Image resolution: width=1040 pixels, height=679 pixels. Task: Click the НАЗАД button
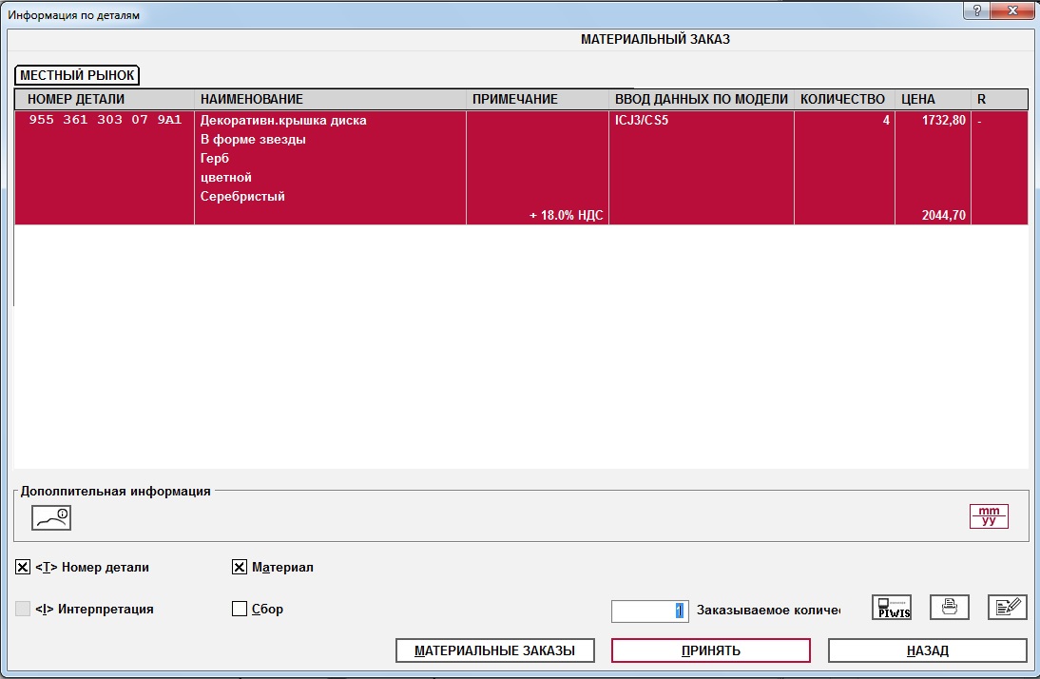pyautogui.click(x=927, y=650)
